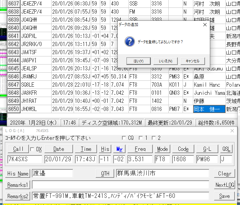Image resolution: width=240 pixels, height=205 pixels.
Task: Click the G·L button
Action: 207,149
